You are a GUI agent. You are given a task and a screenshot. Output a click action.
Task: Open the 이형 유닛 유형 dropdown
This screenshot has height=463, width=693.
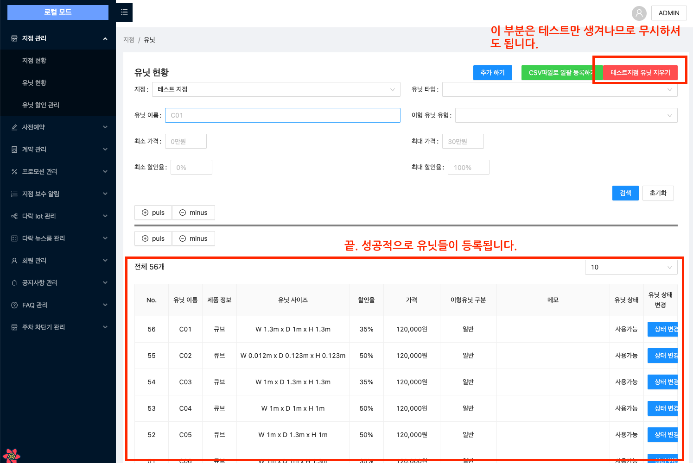point(566,115)
